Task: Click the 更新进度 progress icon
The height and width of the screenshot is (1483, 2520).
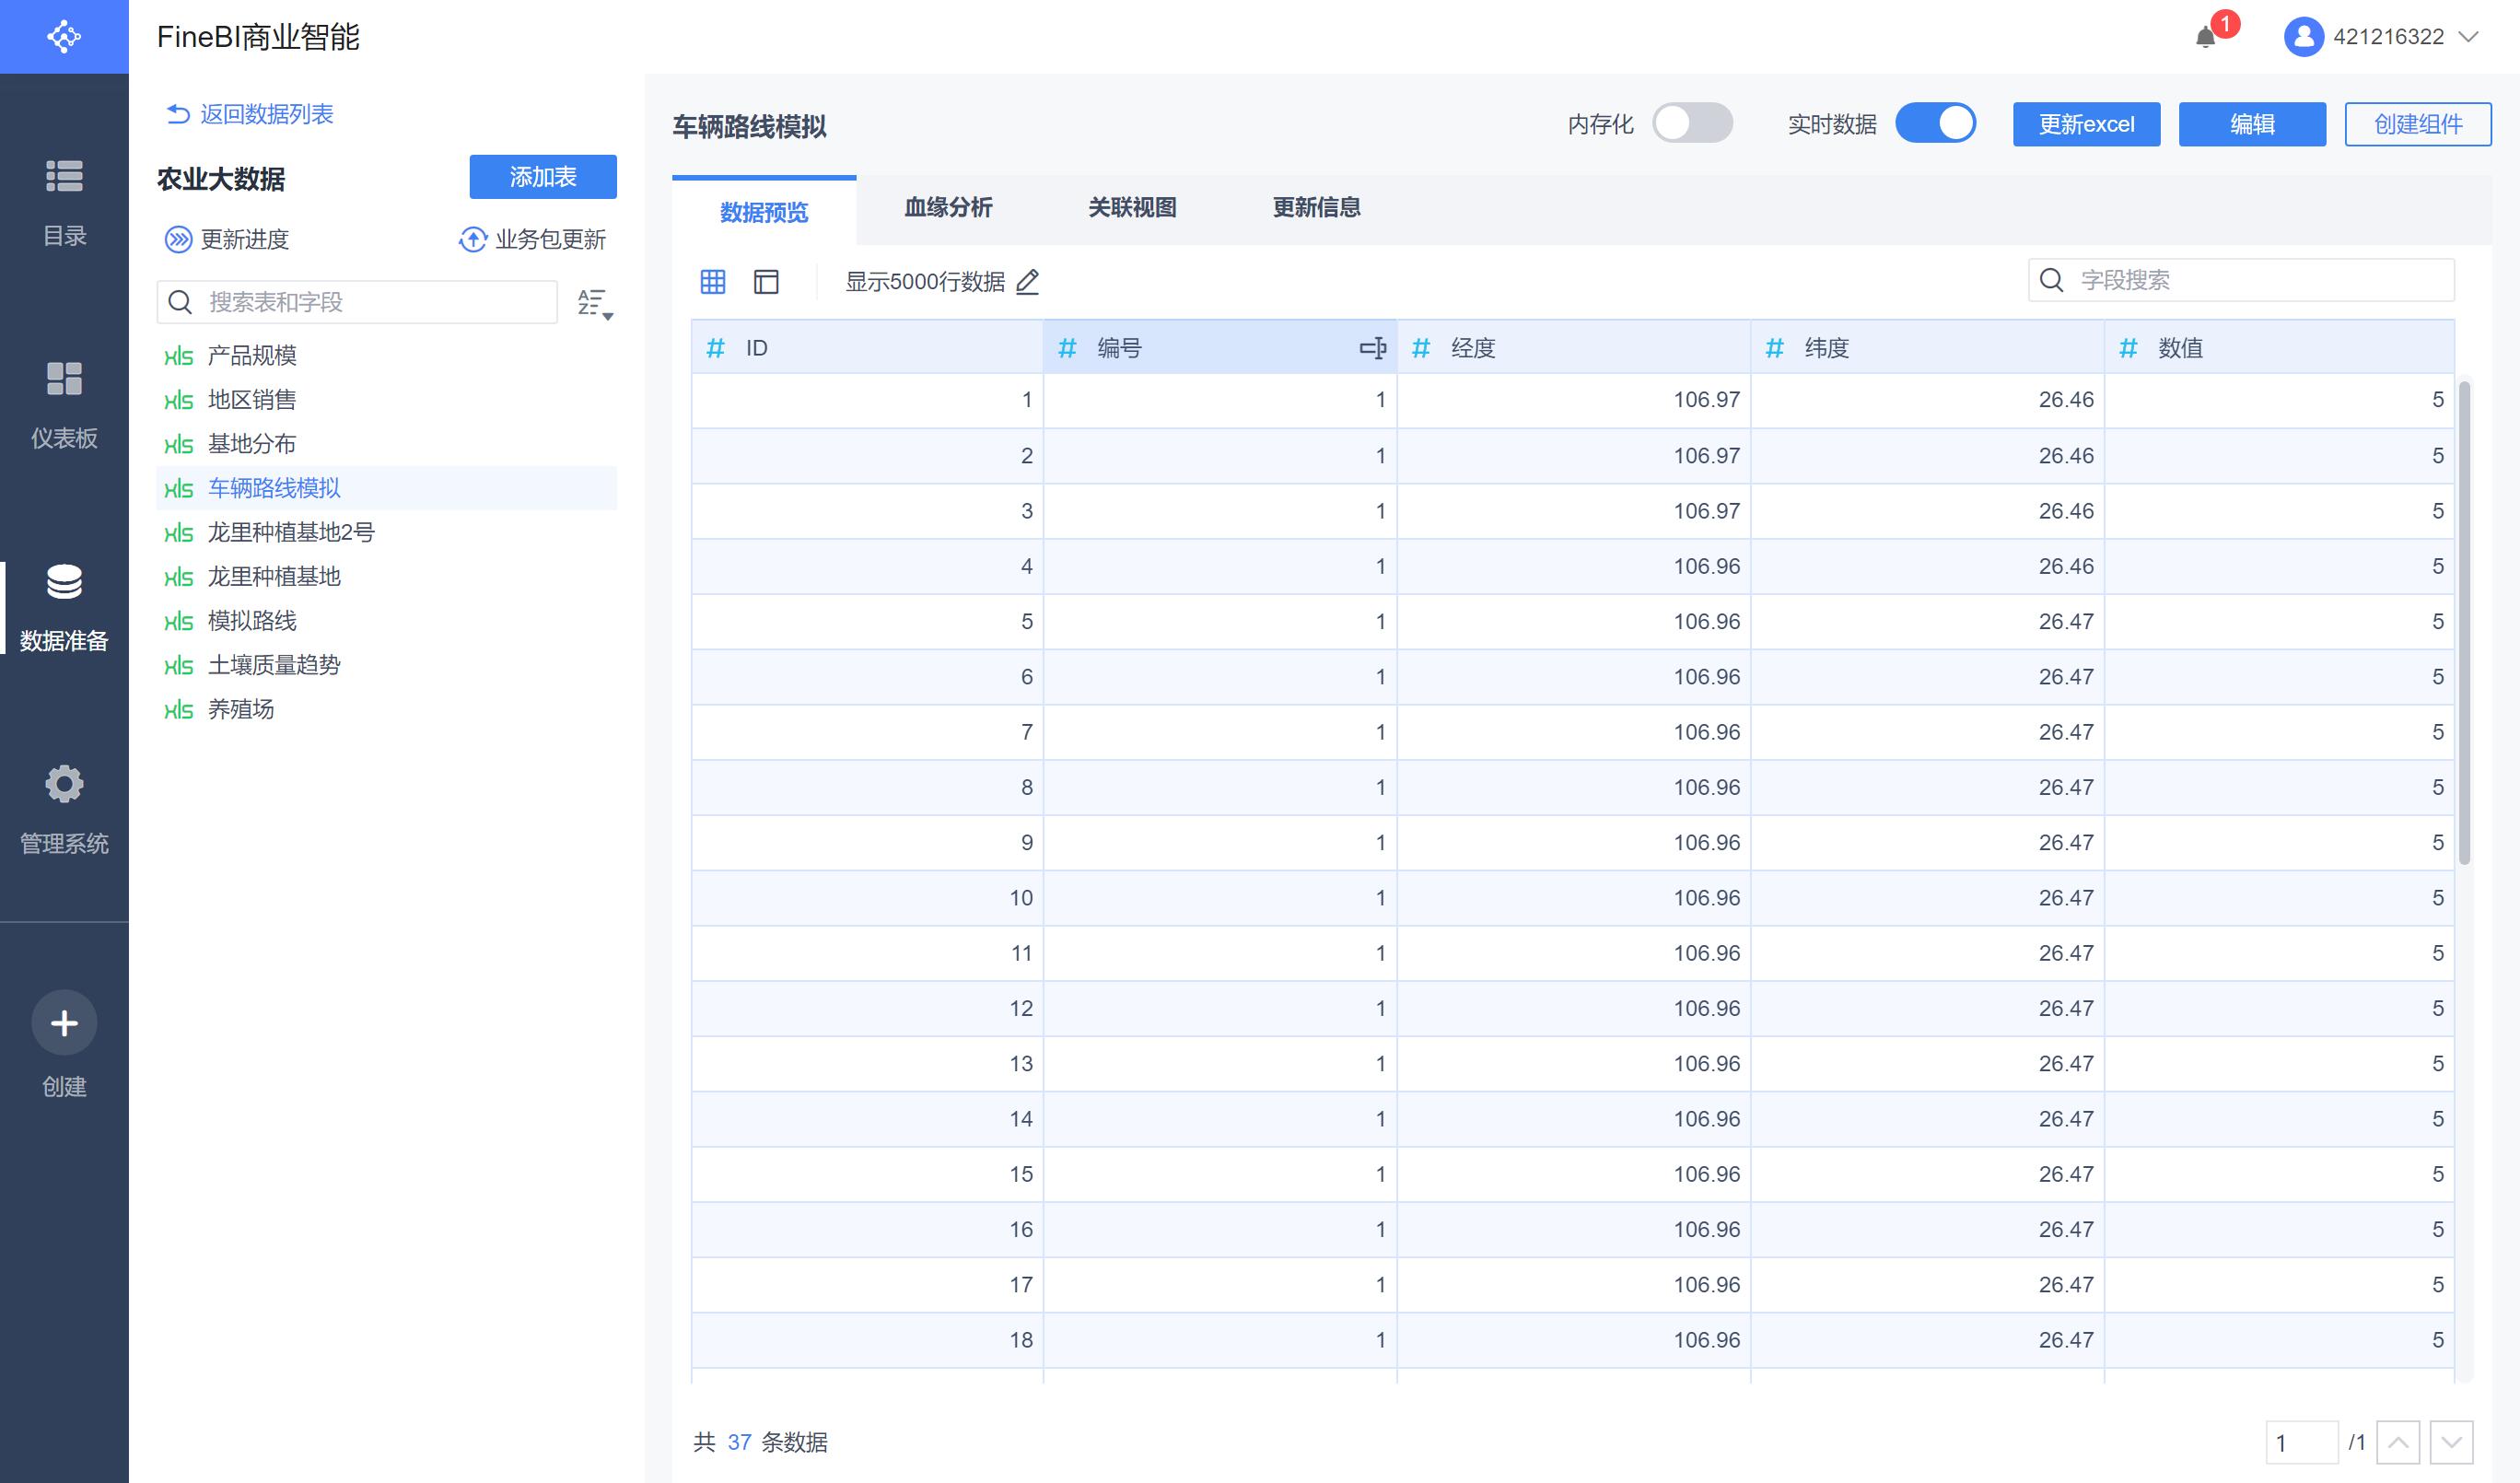Action: pyautogui.click(x=178, y=239)
